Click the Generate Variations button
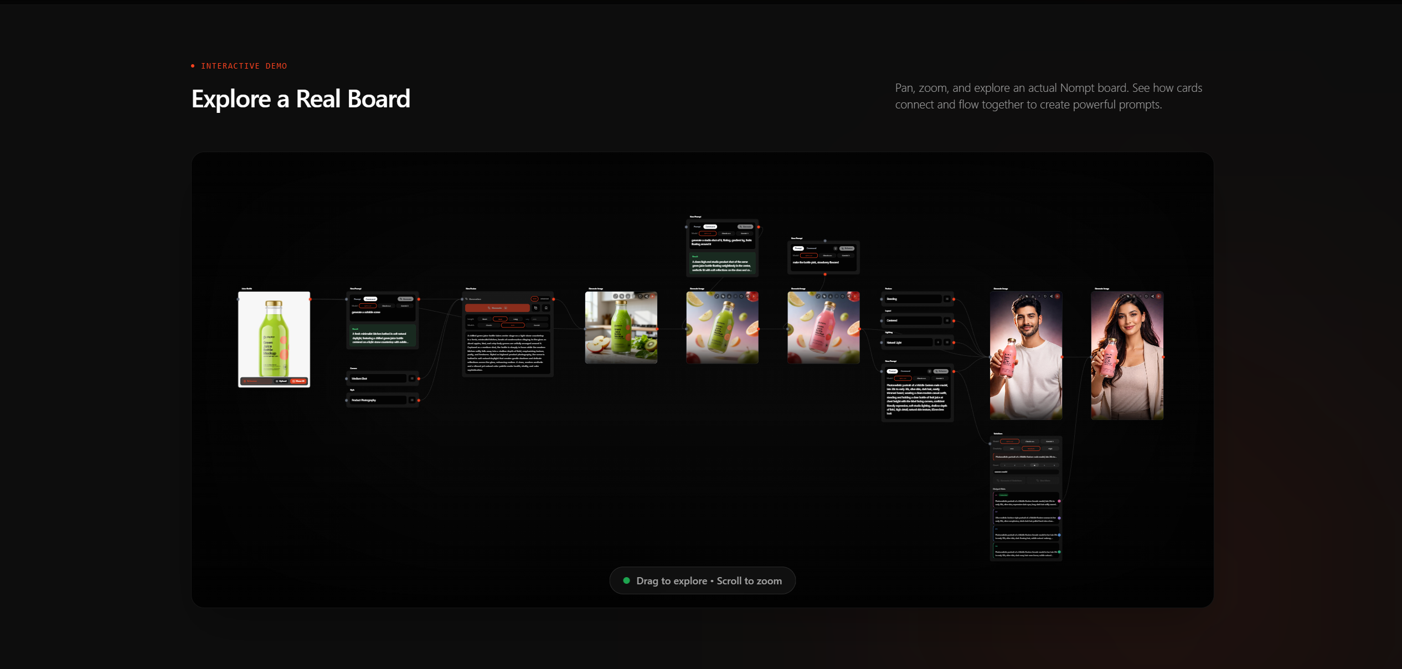1402x669 pixels. 1009,480
